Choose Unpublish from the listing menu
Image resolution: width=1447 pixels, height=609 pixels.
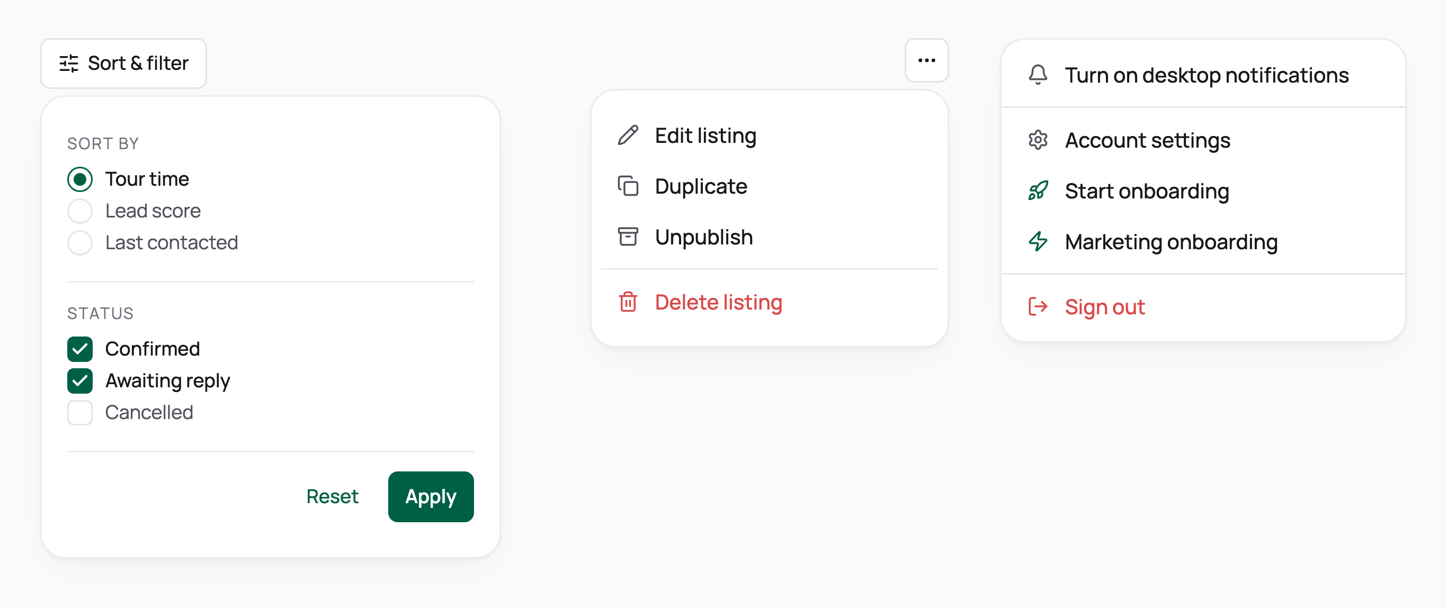[x=769, y=237]
